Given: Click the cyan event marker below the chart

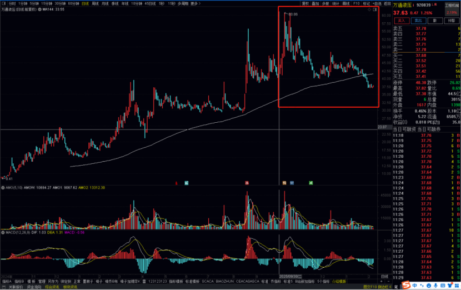Looking at the screenshot, I should tap(187, 182).
